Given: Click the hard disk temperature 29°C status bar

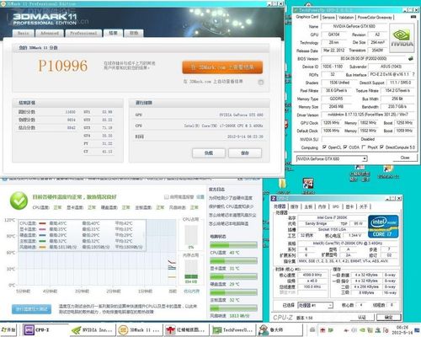Looking at the screenshot, I should tap(233, 277).
